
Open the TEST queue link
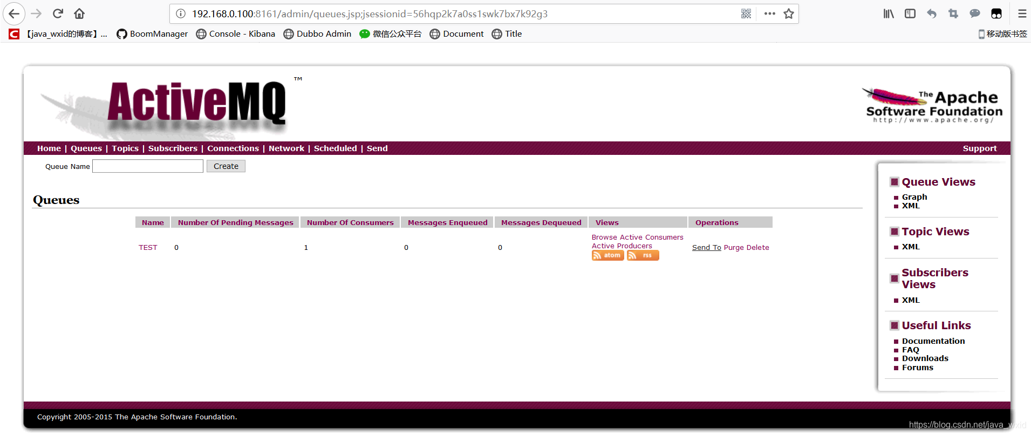(x=148, y=248)
